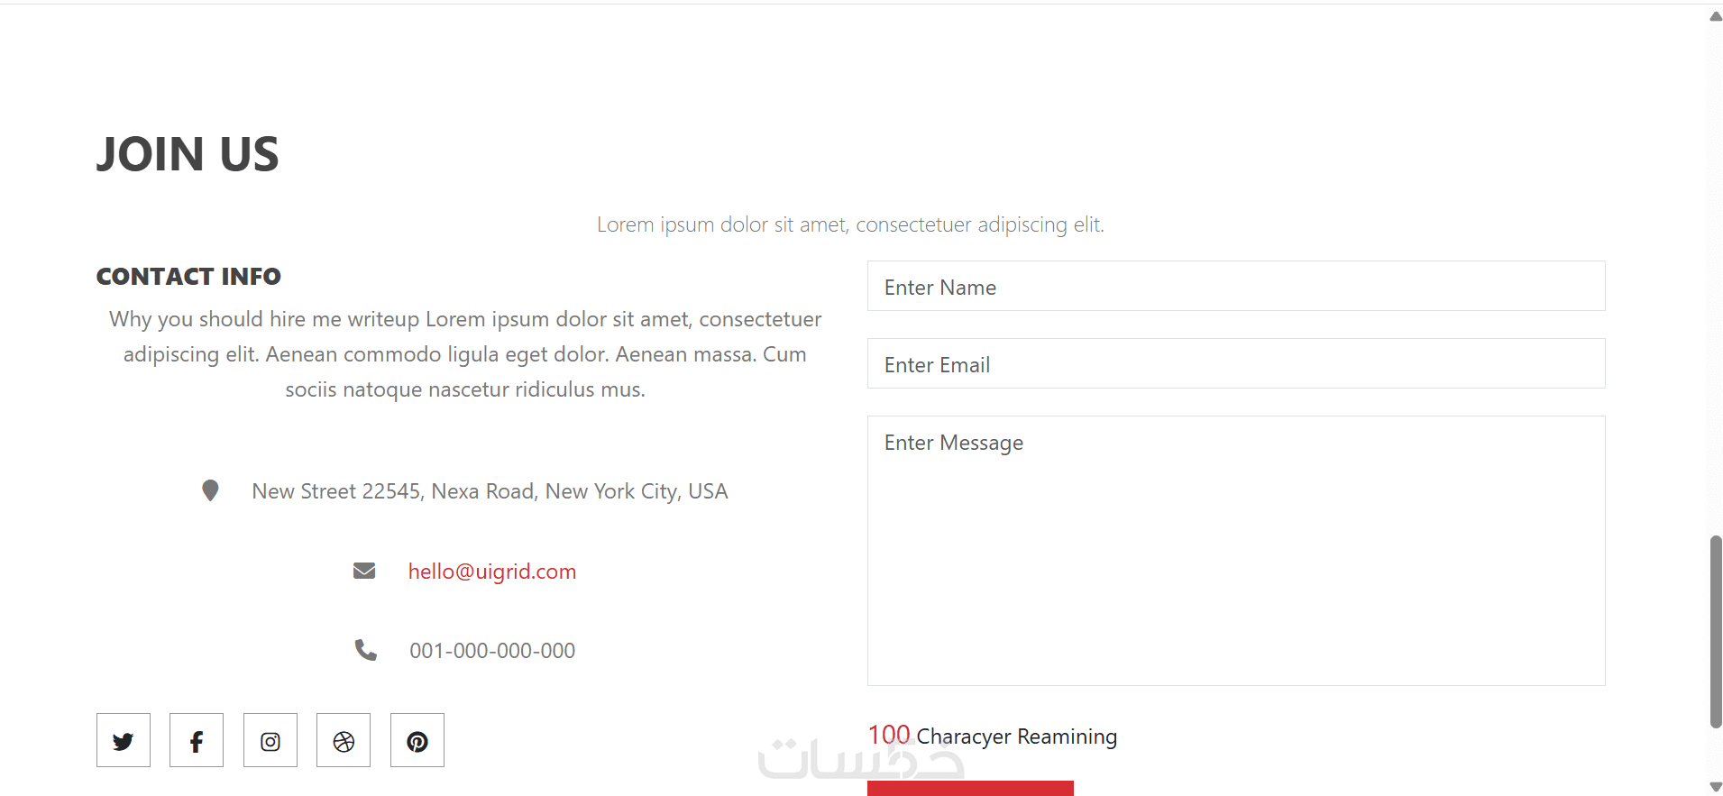Focus the Enter Name field

[x=1235, y=287]
